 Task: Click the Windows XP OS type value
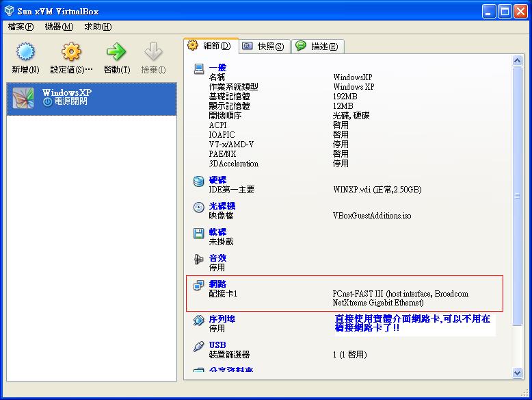tap(354, 87)
